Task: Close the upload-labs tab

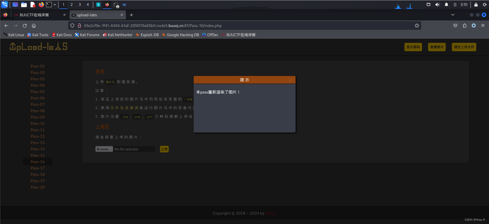Action: [122, 15]
